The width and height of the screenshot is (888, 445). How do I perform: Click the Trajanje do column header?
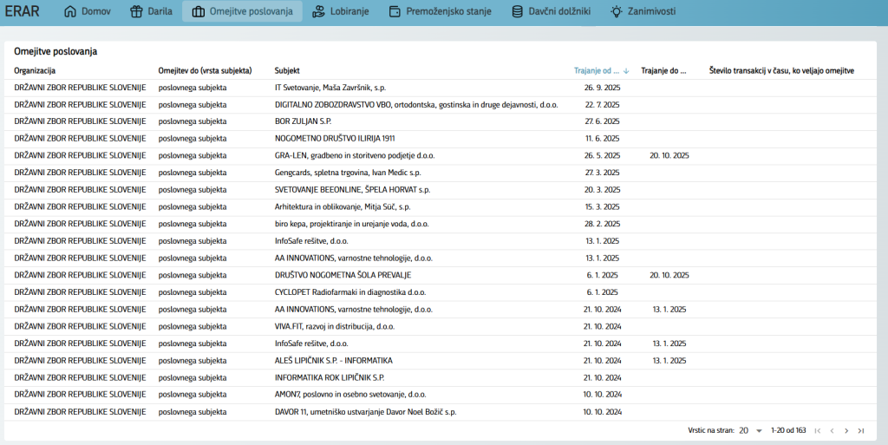[x=663, y=70]
